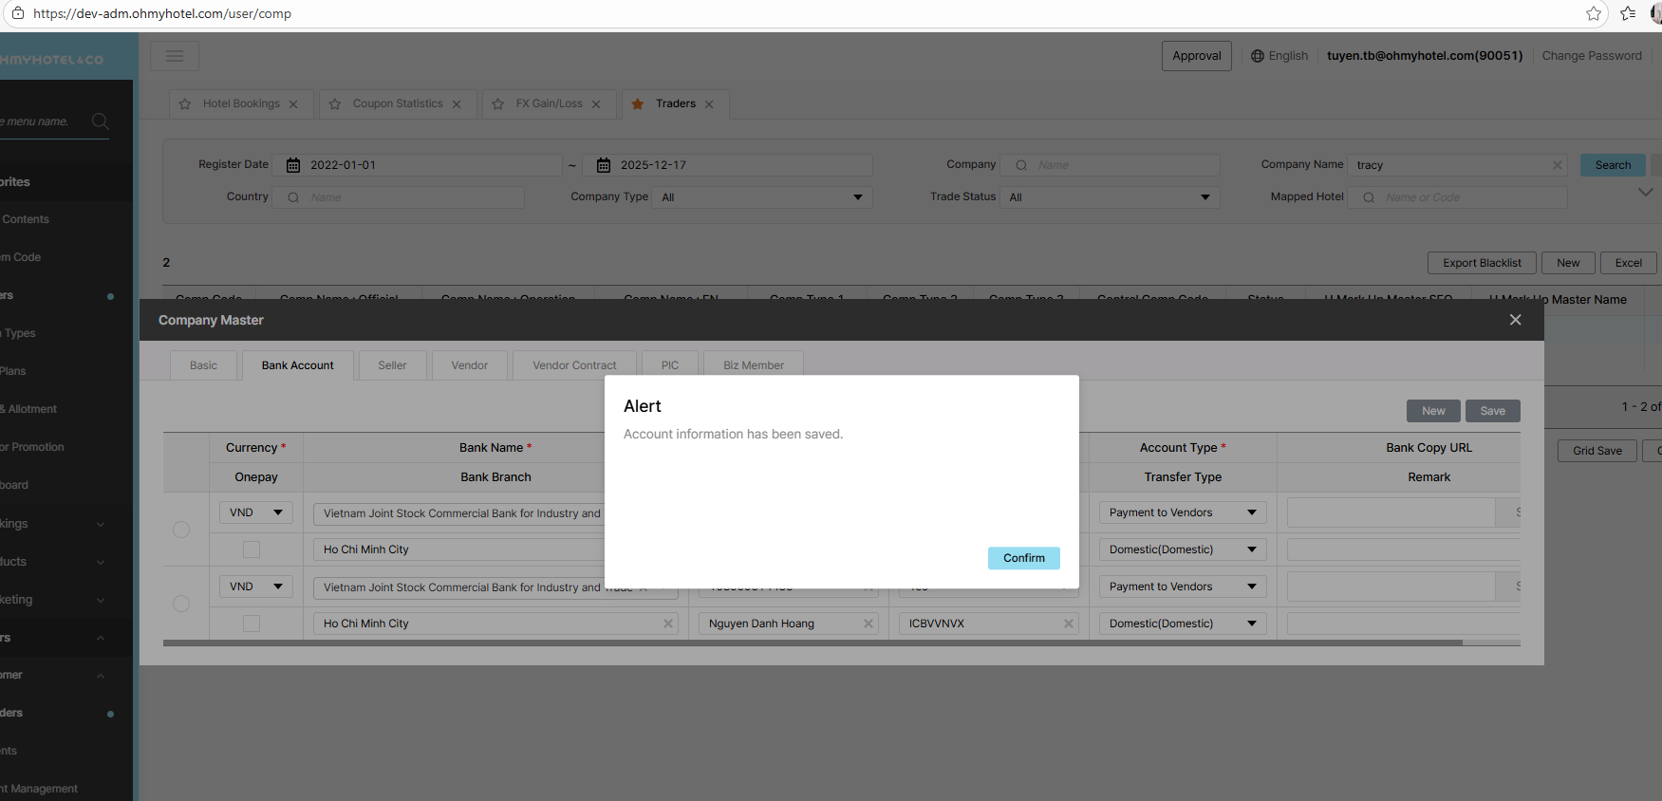Open the end date calendar icon
This screenshot has width=1662, height=801.
click(x=604, y=165)
